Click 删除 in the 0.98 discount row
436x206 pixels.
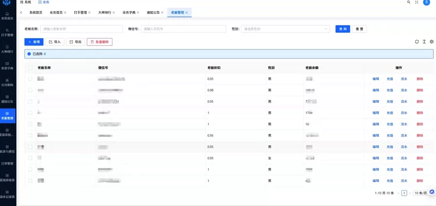(420, 90)
